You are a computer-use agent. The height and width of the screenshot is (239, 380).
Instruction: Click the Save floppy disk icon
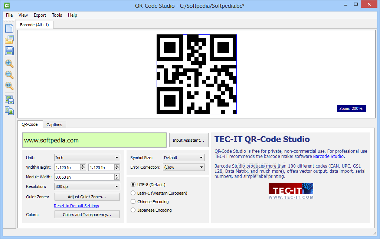[9, 51]
